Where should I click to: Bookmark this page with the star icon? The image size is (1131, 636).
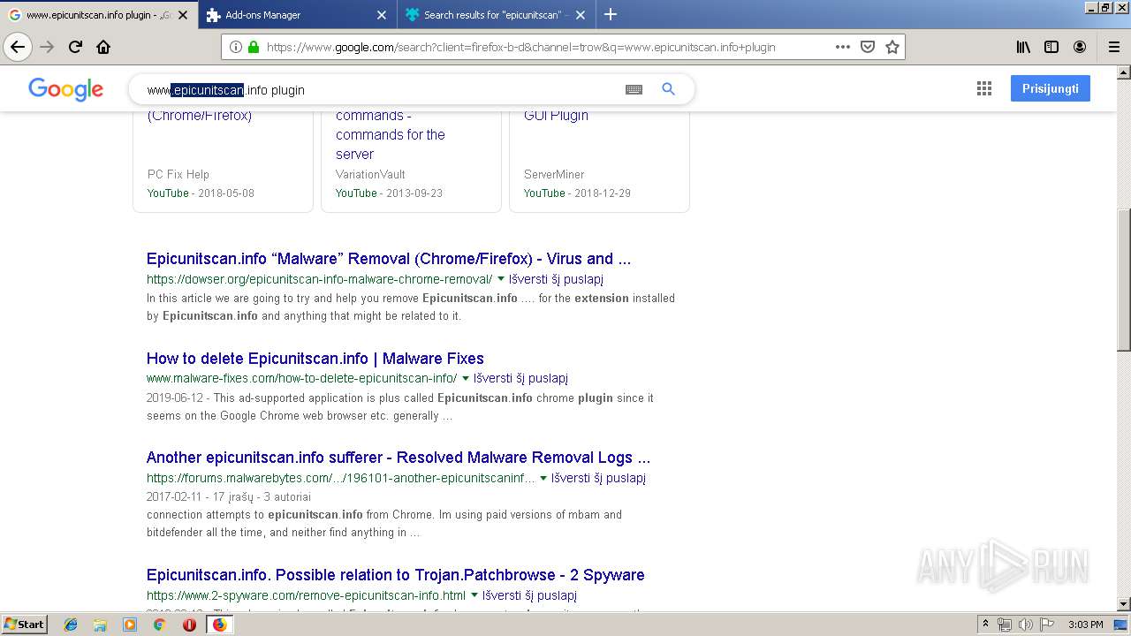click(892, 47)
